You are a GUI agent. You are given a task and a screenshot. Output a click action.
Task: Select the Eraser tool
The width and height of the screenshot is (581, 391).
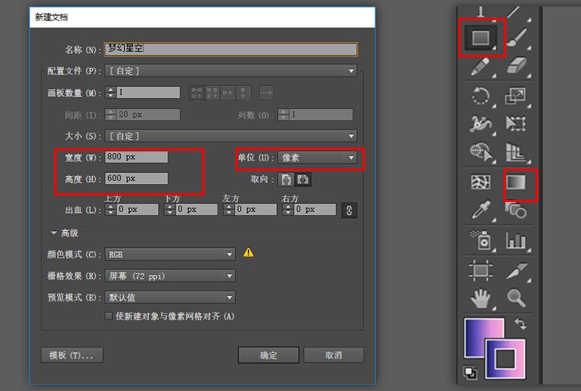point(516,66)
